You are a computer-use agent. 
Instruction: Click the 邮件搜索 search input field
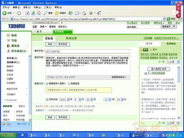(x=143, y=27)
